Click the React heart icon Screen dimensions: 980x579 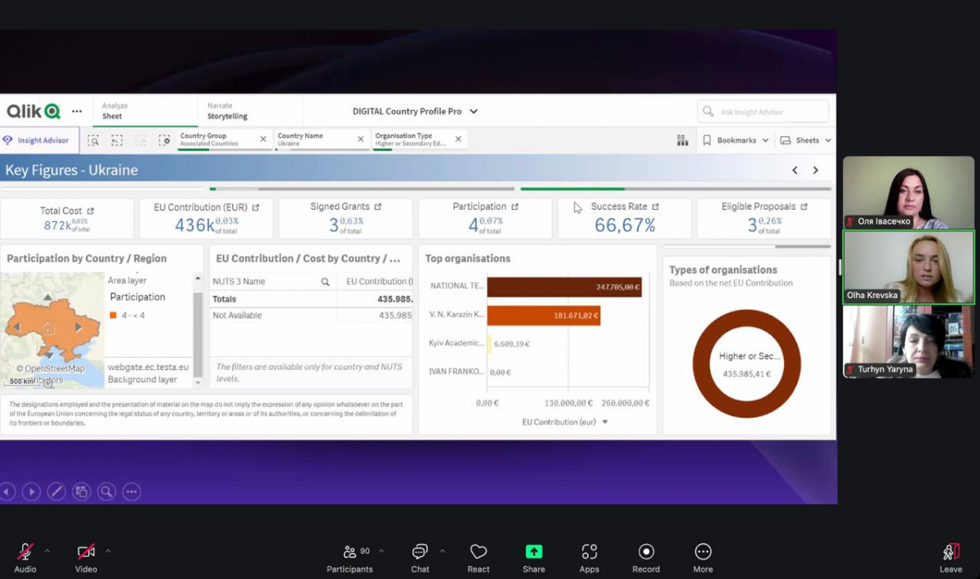479,553
